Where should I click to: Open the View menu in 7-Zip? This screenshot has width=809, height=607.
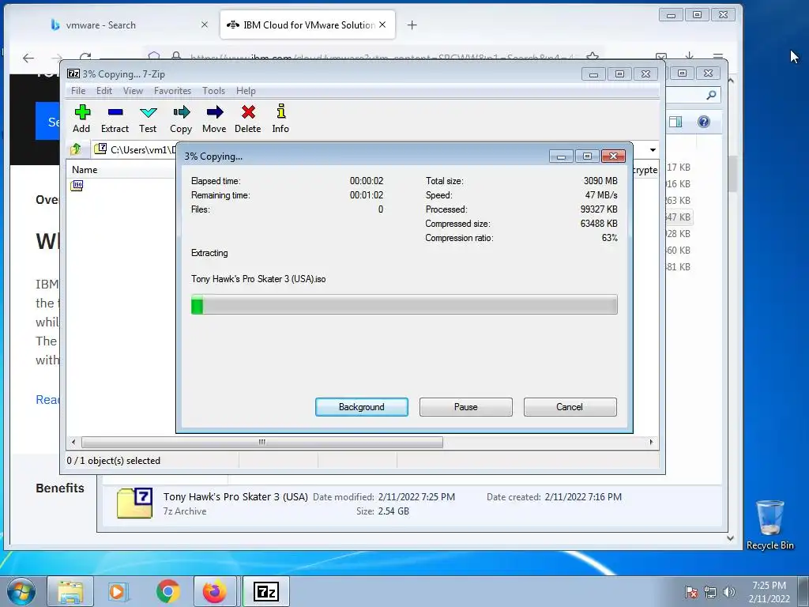click(133, 91)
